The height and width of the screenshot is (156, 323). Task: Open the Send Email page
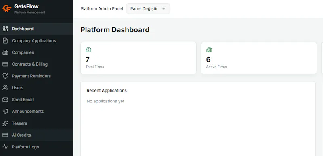pos(36,100)
